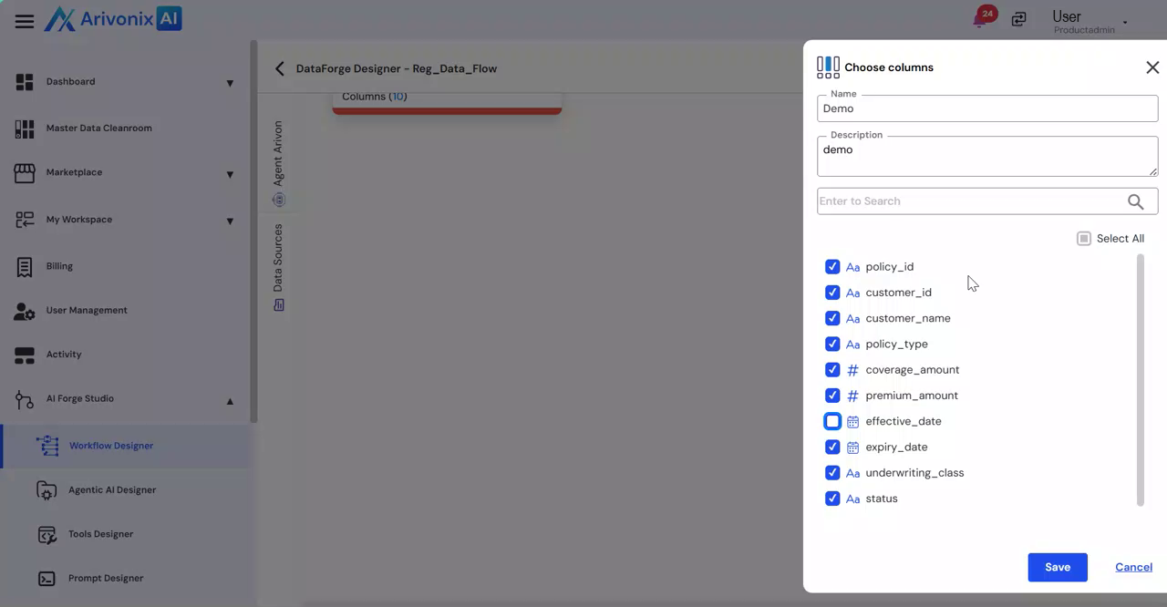The height and width of the screenshot is (607, 1167).
Task: Click the Billing sidebar icon
Action: click(x=25, y=266)
